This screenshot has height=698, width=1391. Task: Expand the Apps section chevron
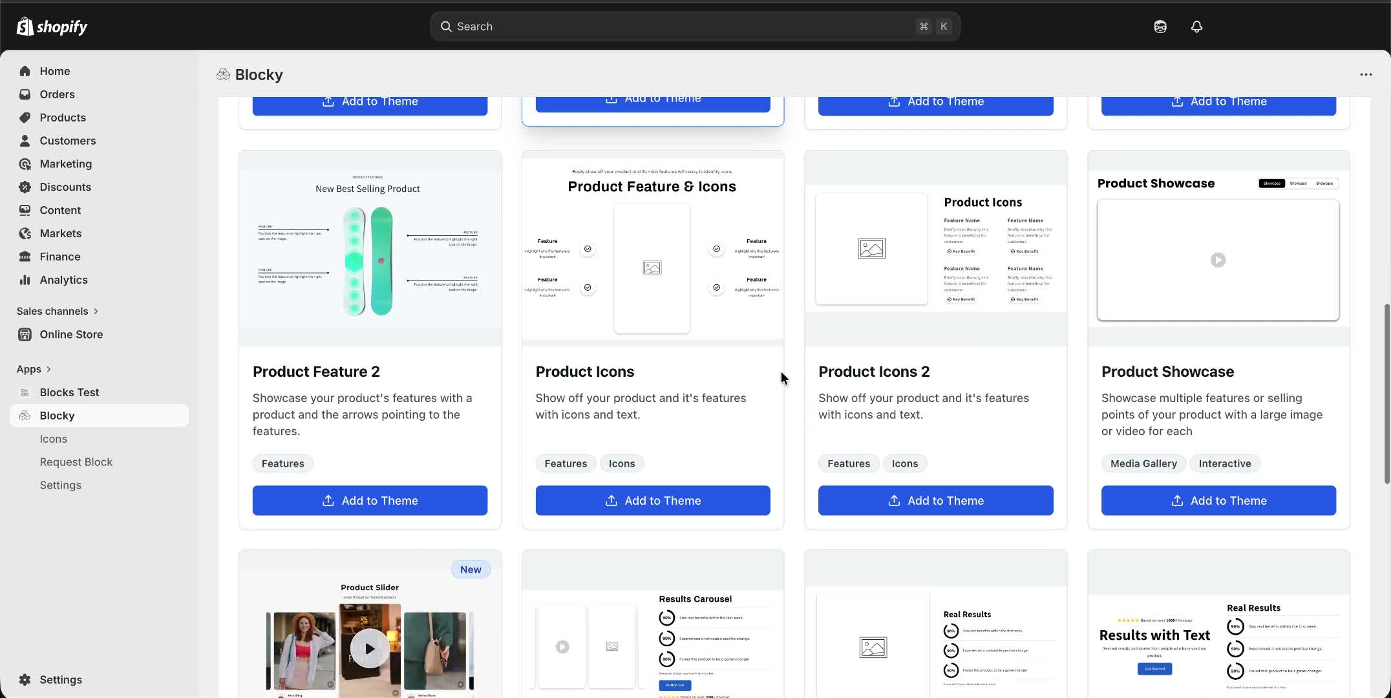pyautogui.click(x=48, y=369)
